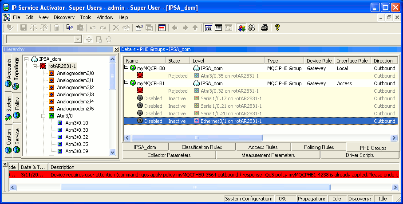
Task: Sort by the State column header
Action: coord(178,61)
